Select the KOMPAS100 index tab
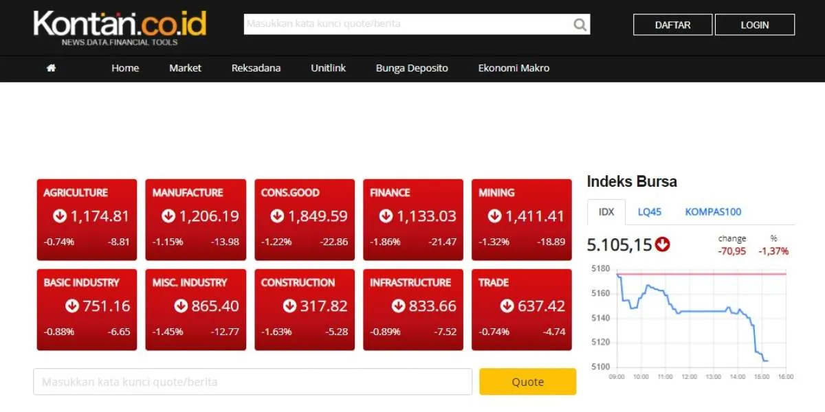Image resolution: width=825 pixels, height=412 pixels. coord(713,212)
